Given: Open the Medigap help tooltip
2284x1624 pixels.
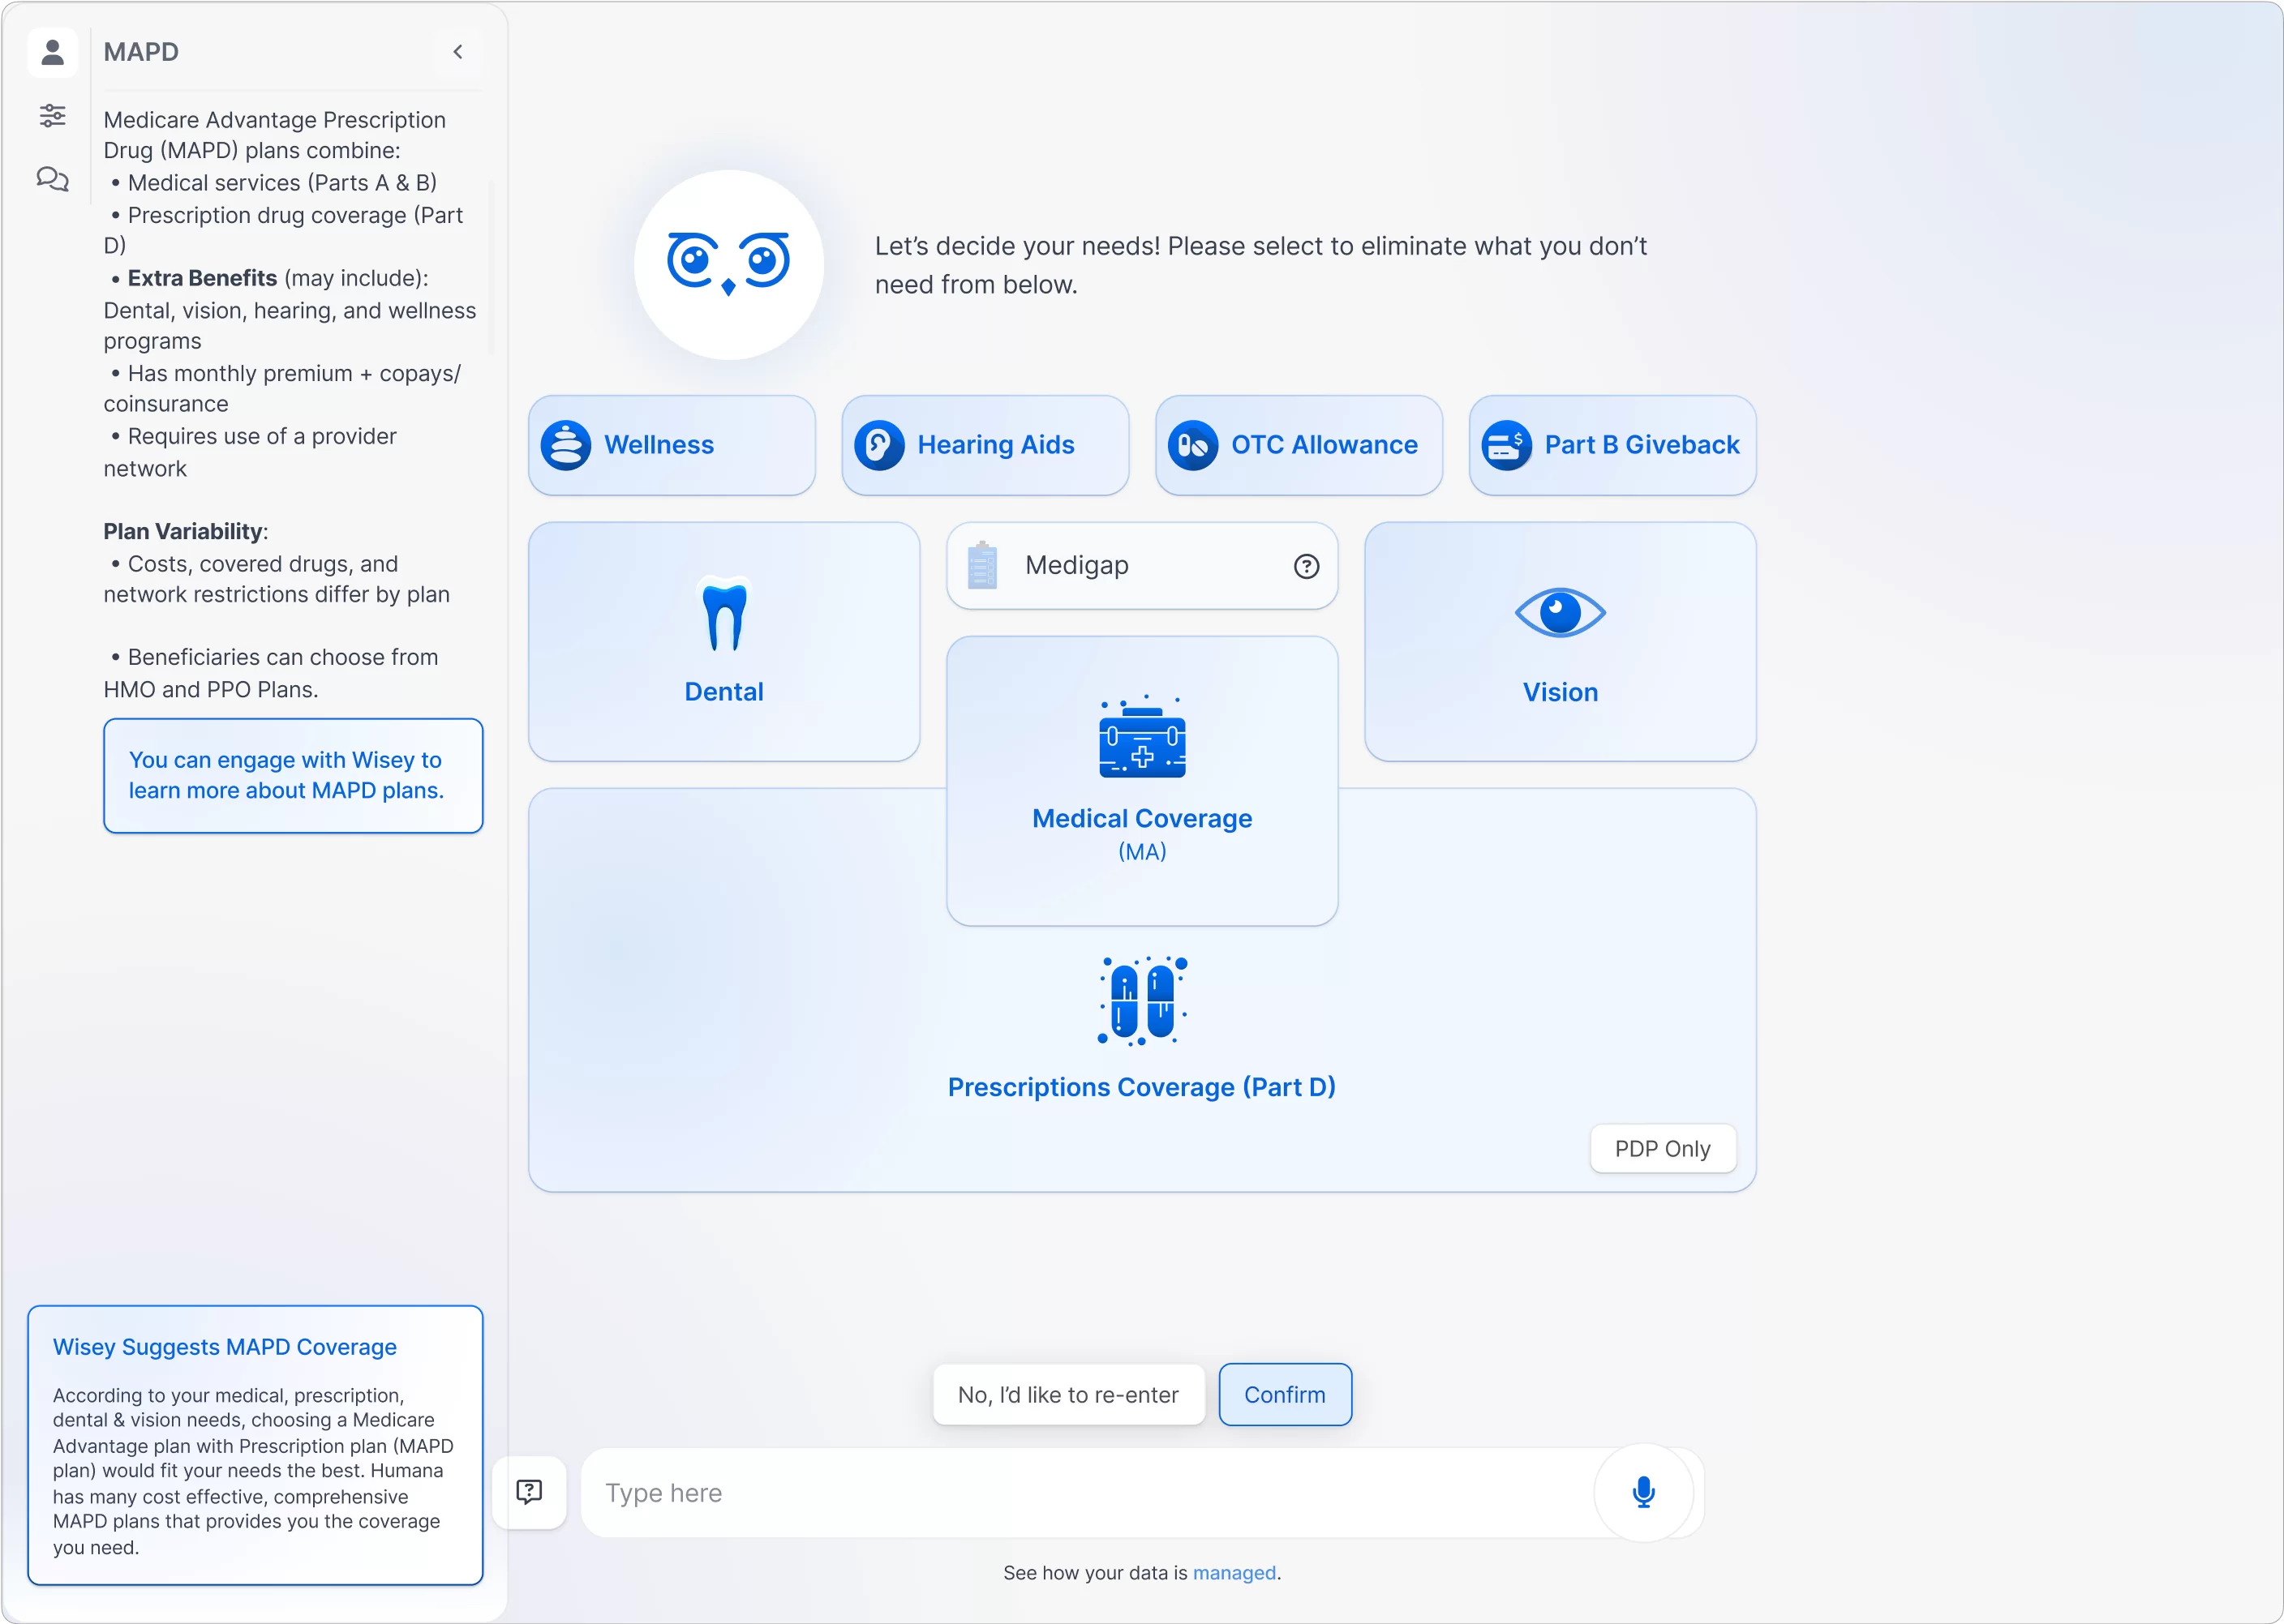Looking at the screenshot, I should (1306, 566).
